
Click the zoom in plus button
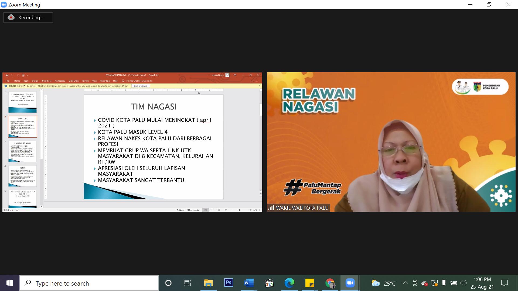pyautogui.click(x=250, y=210)
